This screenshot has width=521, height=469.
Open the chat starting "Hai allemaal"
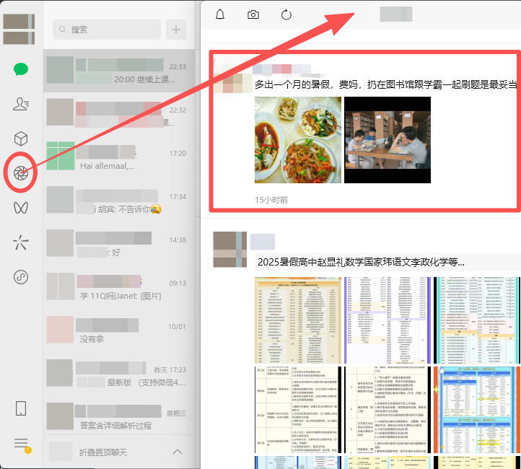pos(118,159)
